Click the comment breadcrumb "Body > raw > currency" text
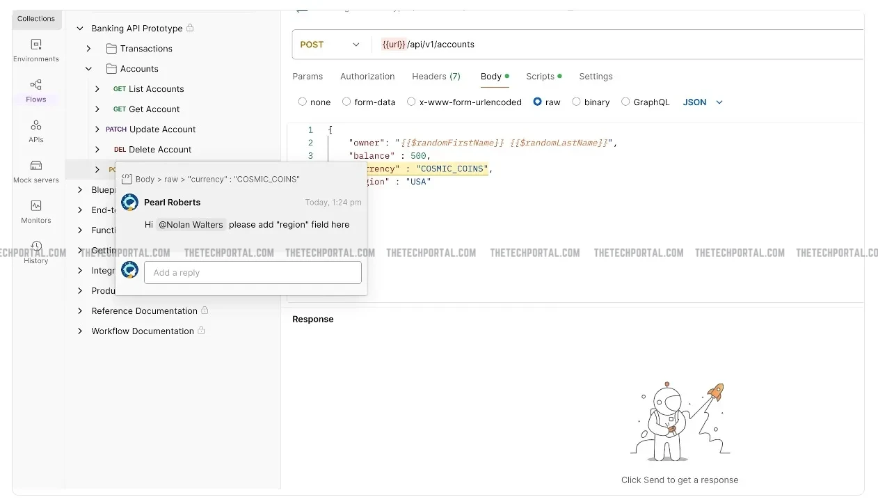 pyautogui.click(x=217, y=179)
